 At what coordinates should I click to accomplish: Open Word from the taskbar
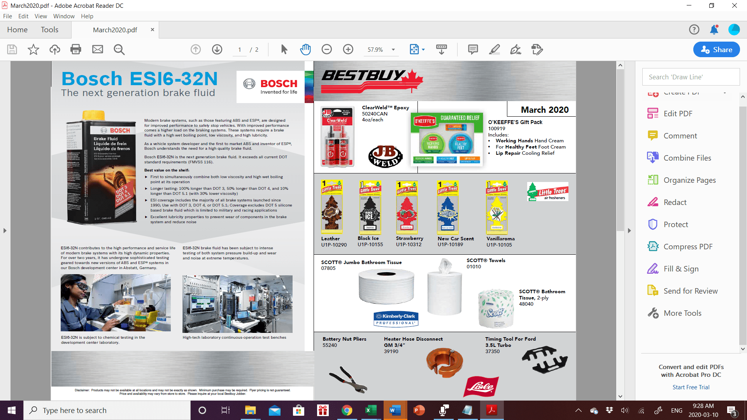[395, 410]
